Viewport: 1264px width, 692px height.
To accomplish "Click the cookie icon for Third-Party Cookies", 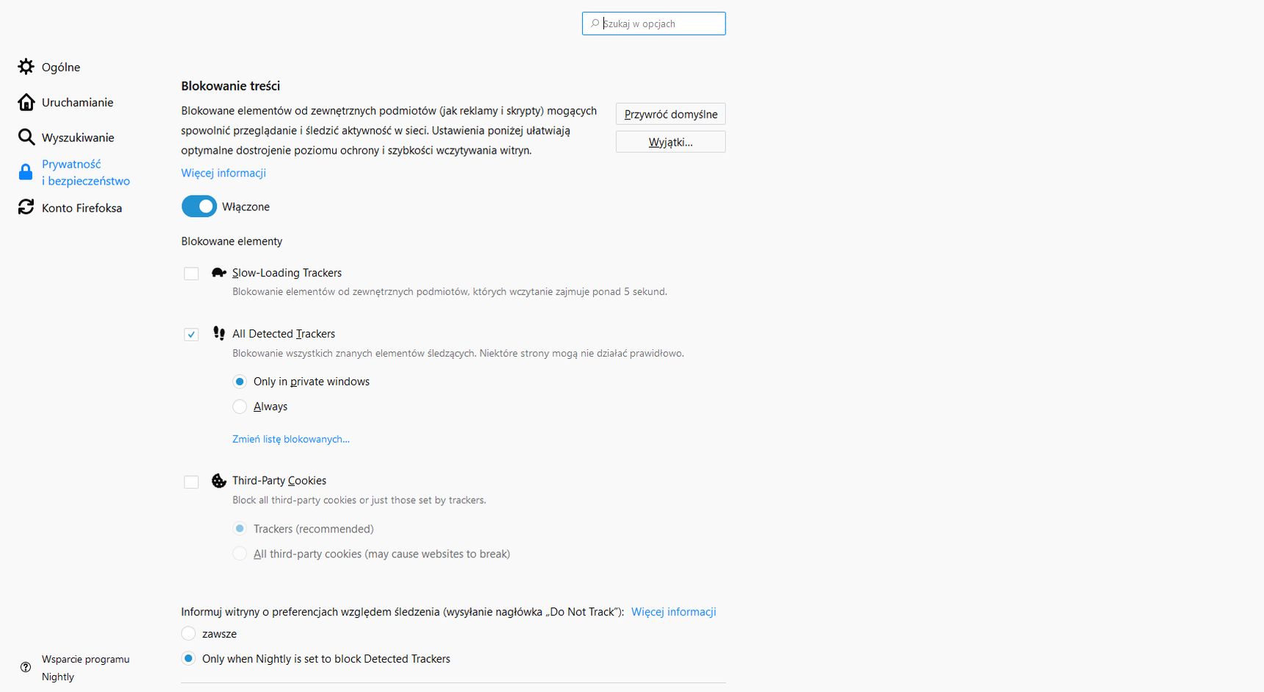I will click(x=218, y=481).
